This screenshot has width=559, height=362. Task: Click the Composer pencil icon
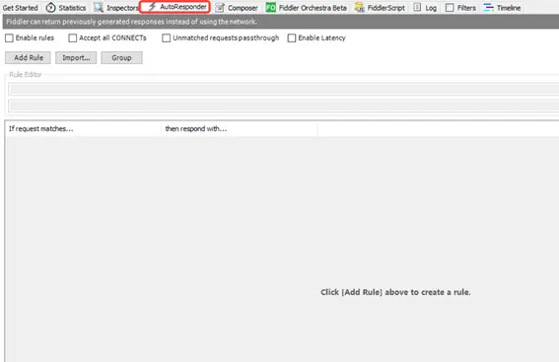[x=220, y=8]
